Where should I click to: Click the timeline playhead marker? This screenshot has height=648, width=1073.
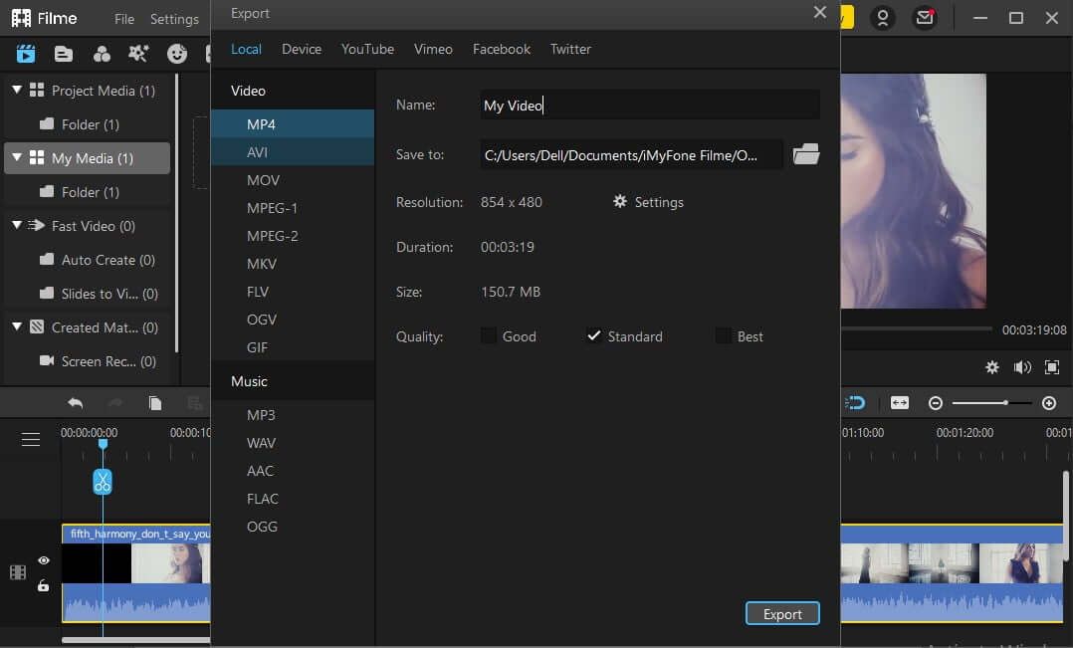point(103,444)
